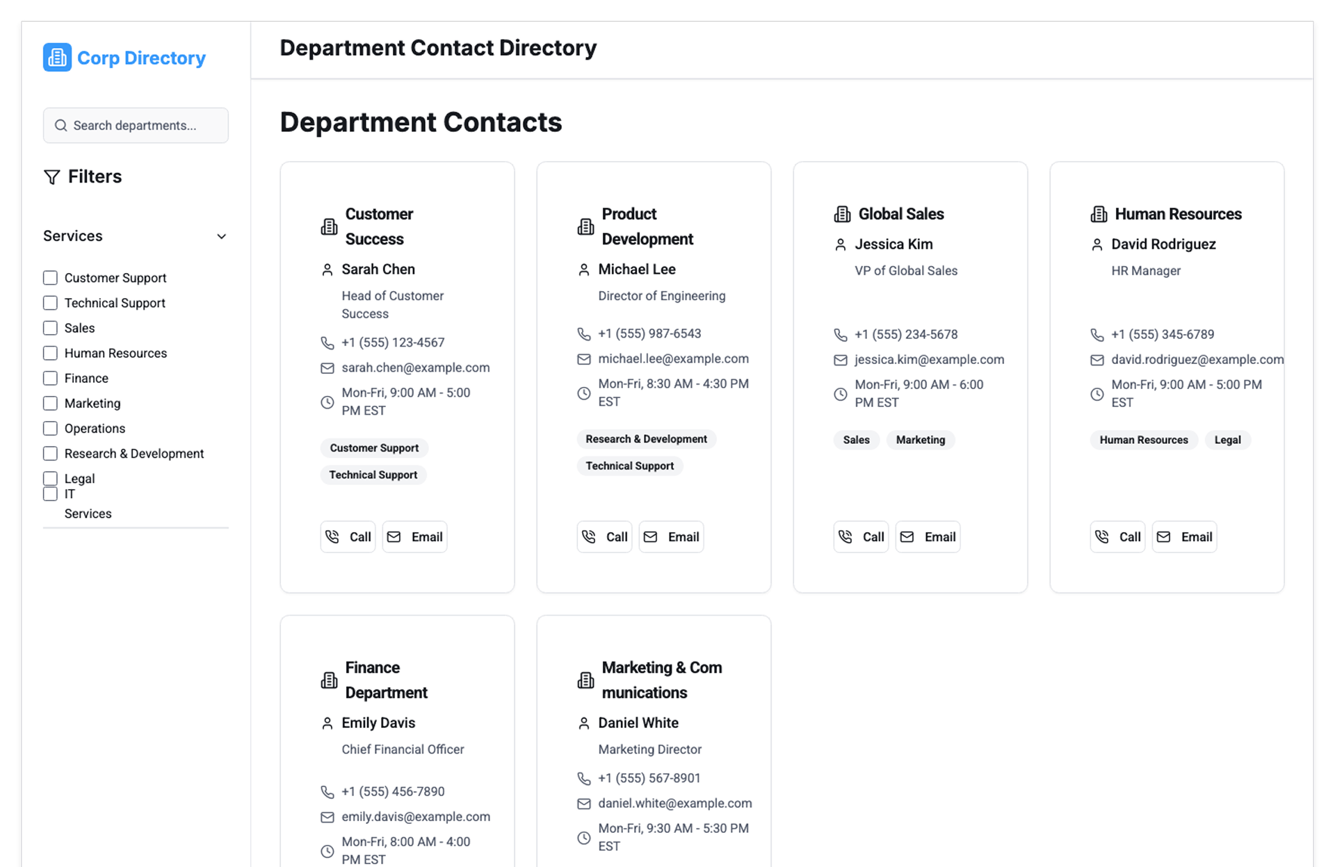Click the search magnifier icon
Viewport: 1335px width, 867px height.
(x=61, y=126)
